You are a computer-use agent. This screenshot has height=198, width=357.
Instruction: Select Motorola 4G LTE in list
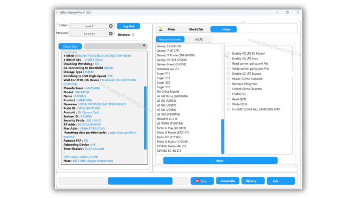[168, 69]
